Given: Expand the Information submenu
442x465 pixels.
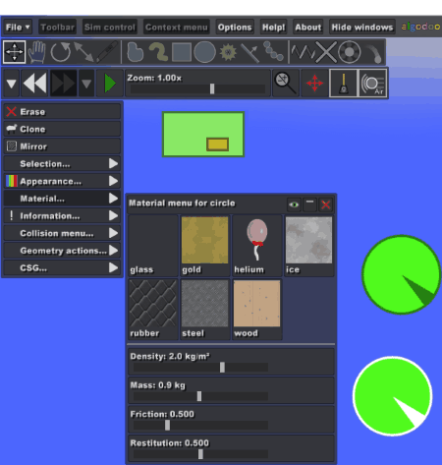Looking at the screenshot, I should (x=62, y=215).
